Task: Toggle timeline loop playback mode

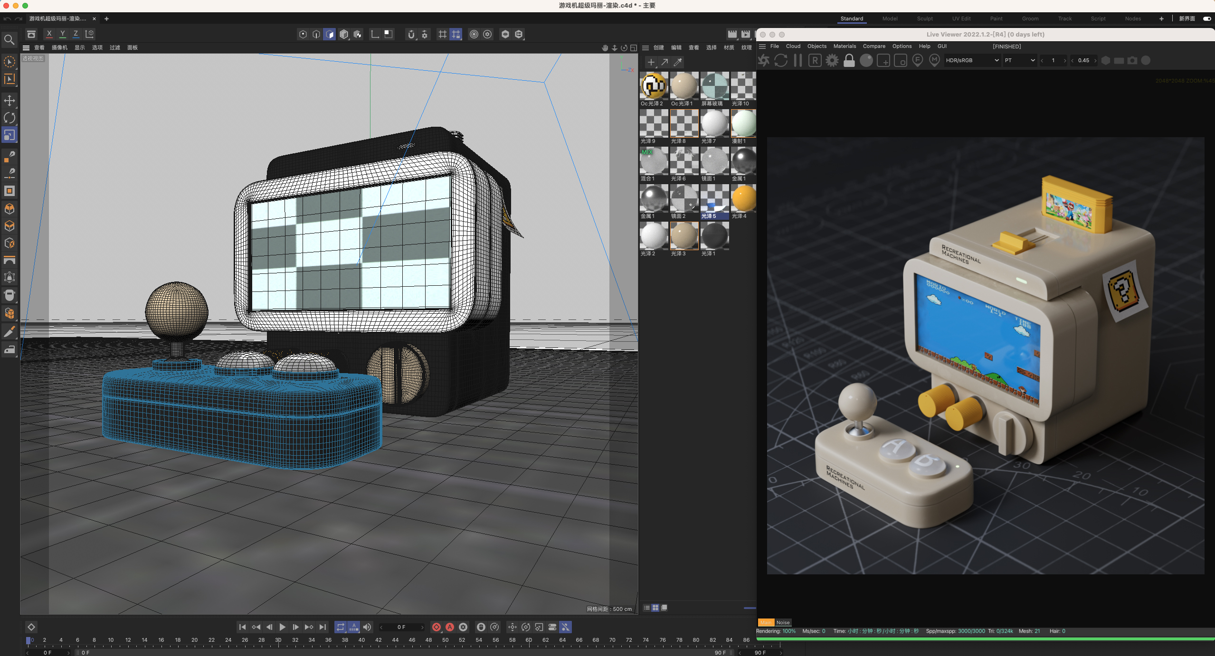Action: (341, 627)
